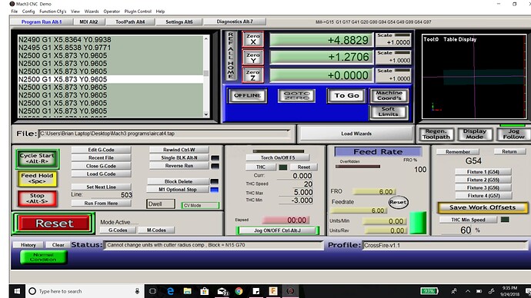Screen dimensions: 531x298
Task: List active M-Codes
Action: click(x=156, y=230)
